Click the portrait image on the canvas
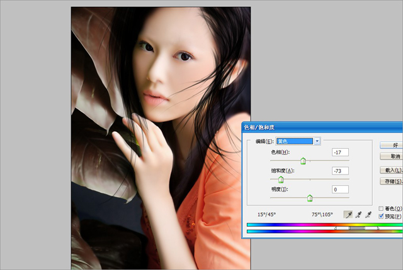Image resolution: width=403 pixels, height=270 pixels. tap(161, 138)
